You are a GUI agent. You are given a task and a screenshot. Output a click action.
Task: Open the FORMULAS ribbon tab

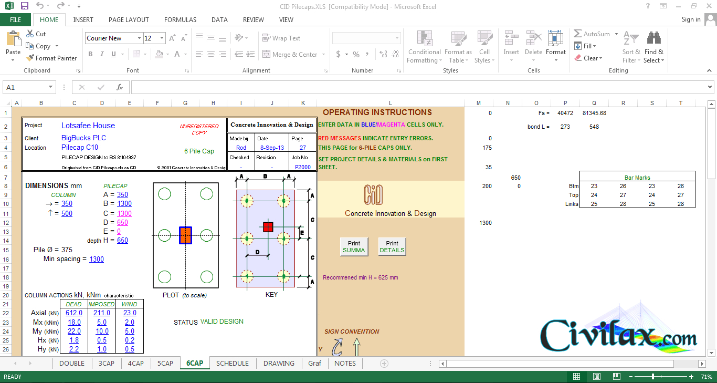click(180, 20)
